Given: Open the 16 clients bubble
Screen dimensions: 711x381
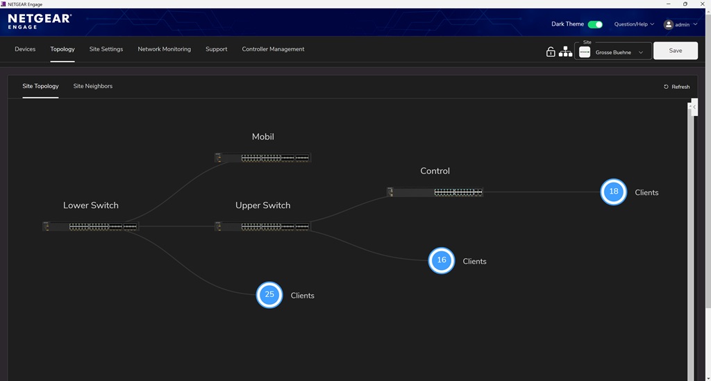Looking at the screenshot, I should tap(441, 260).
